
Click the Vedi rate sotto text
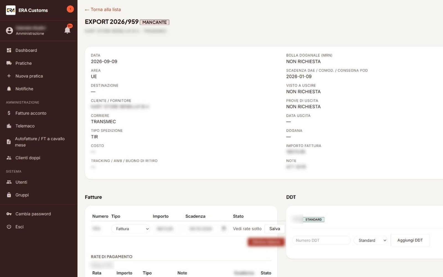[x=247, y=229]
